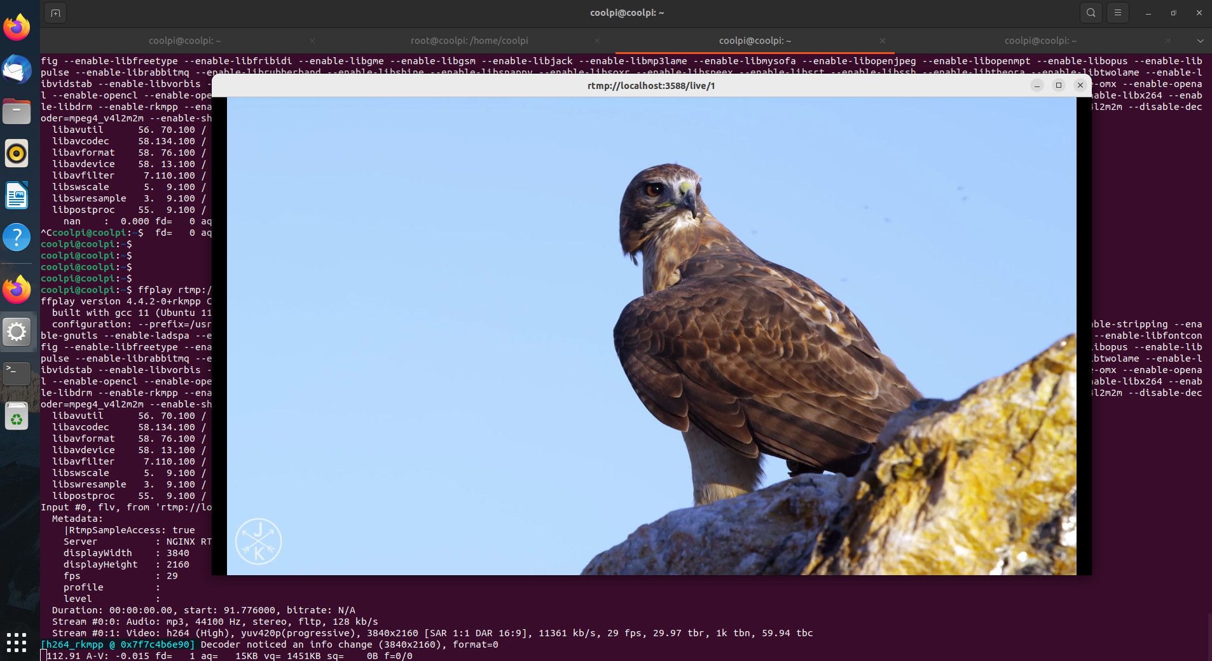The width and height of the screenshot is (1212, 661).
Task: Open LibreOffice Writer from the dock
Action: click(17, 195)
